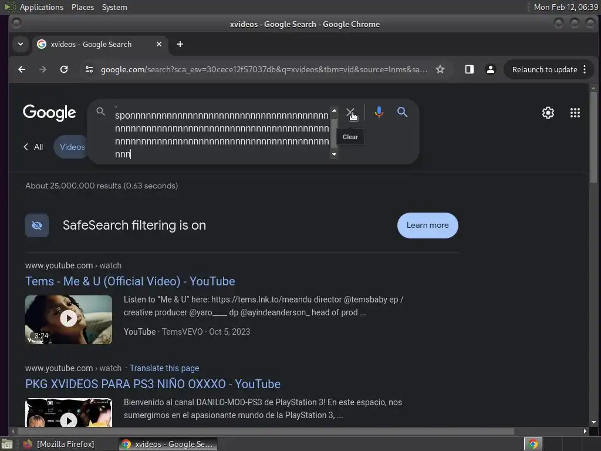The height and width of the screenshot is (451, 601).
Task: Select the xvideos Google Search browser tab
Action: coord(100,44)
